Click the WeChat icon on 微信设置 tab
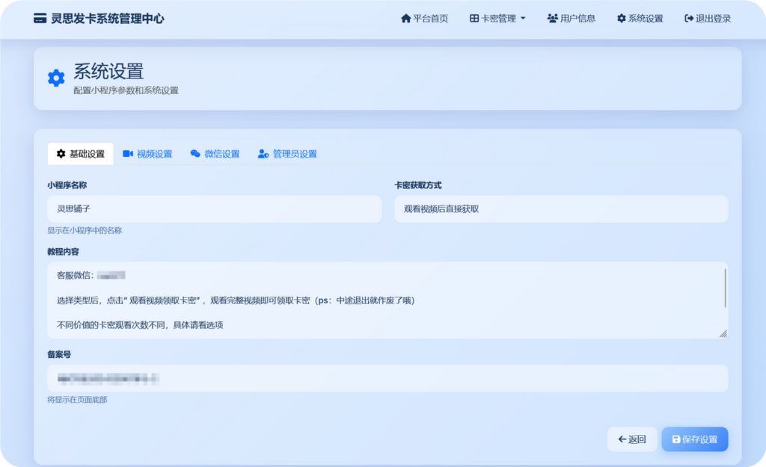The image size is (766, 467). pyautogui.click(x=195, y=154)
